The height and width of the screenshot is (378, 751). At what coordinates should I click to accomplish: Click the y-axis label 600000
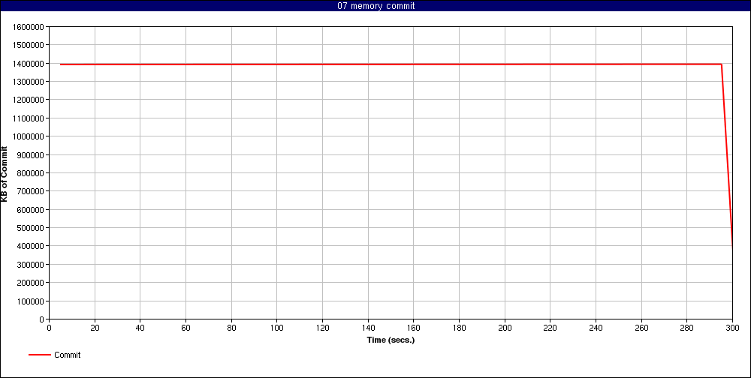tap(32, 209)
